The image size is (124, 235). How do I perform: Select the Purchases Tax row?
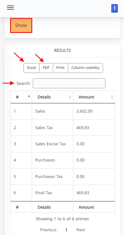pyautogui.click(x=63, y=177)
